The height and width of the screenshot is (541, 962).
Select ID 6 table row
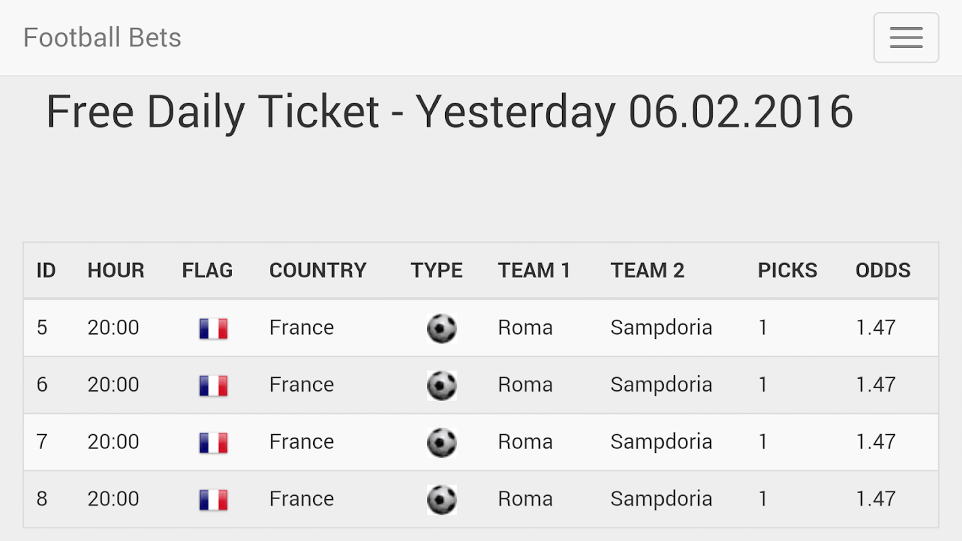[x=481, y=385]
